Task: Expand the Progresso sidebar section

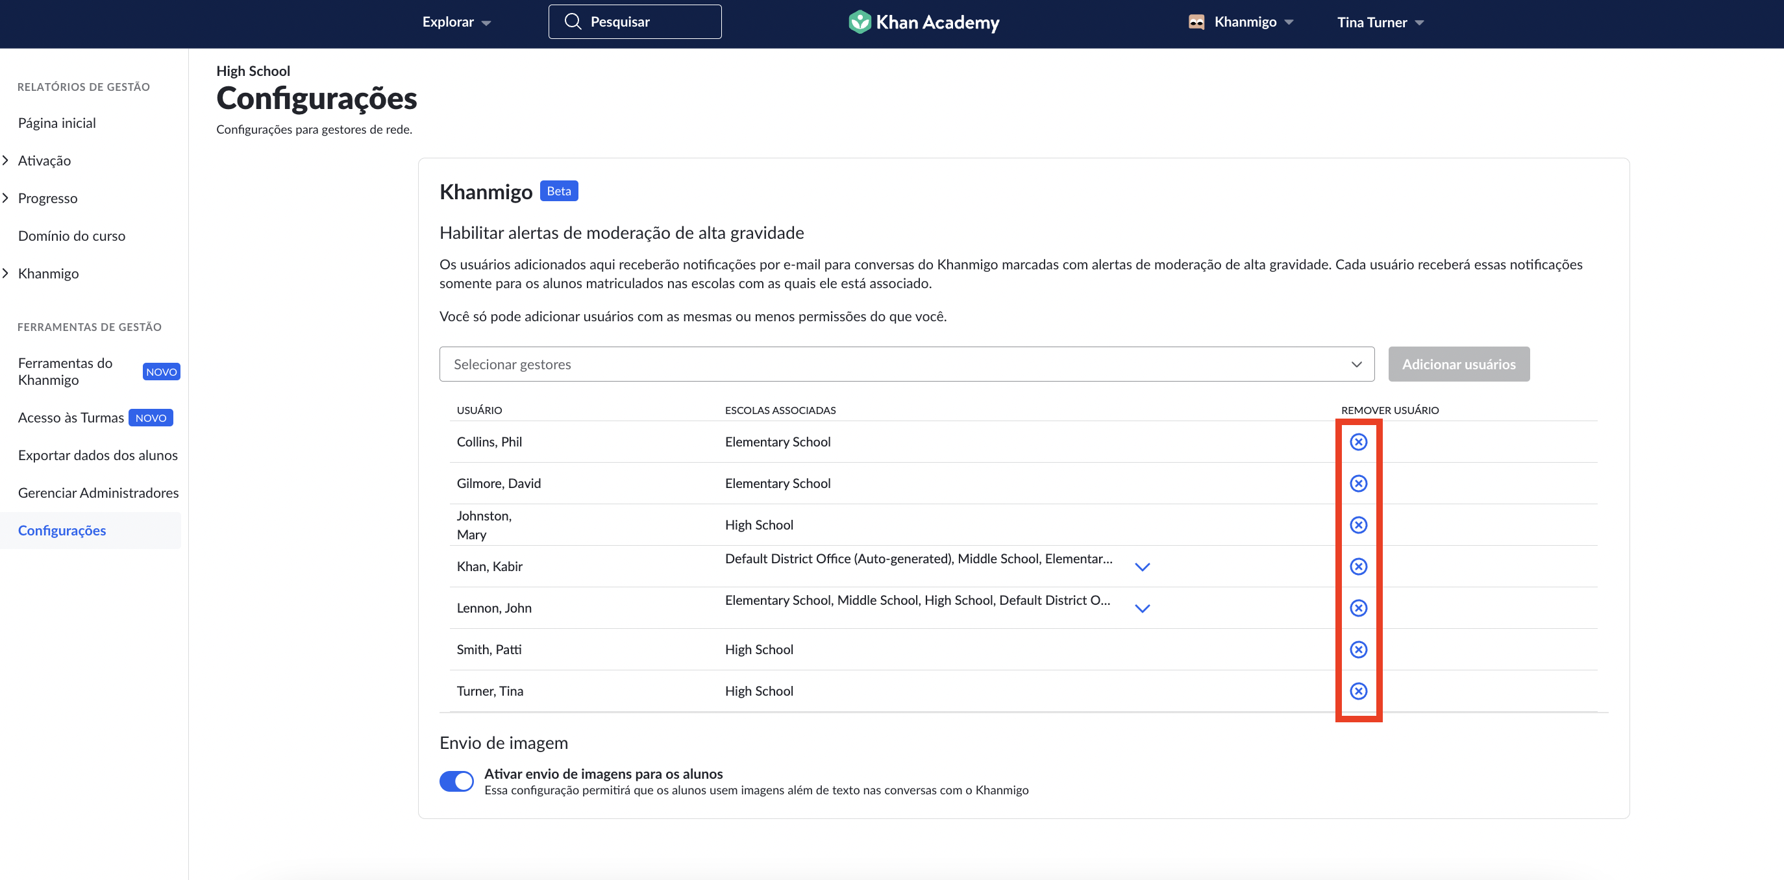Action: pos(6,198)
